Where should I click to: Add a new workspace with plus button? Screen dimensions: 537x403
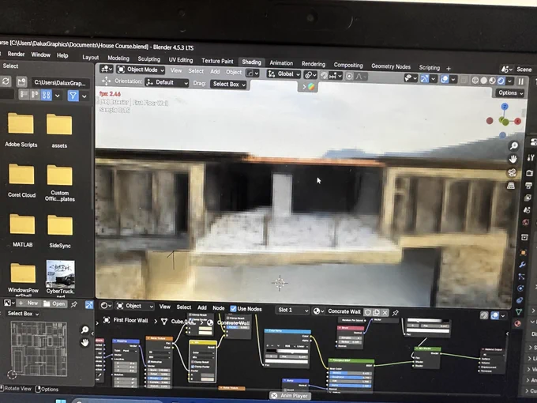(x=449, y=68)
